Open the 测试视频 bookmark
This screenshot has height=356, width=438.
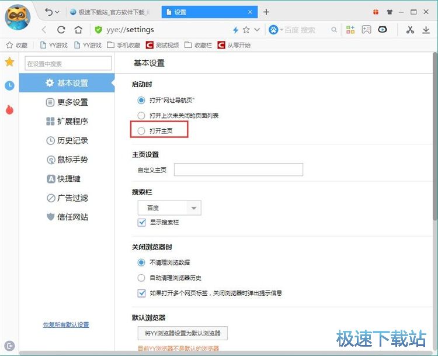162,45
